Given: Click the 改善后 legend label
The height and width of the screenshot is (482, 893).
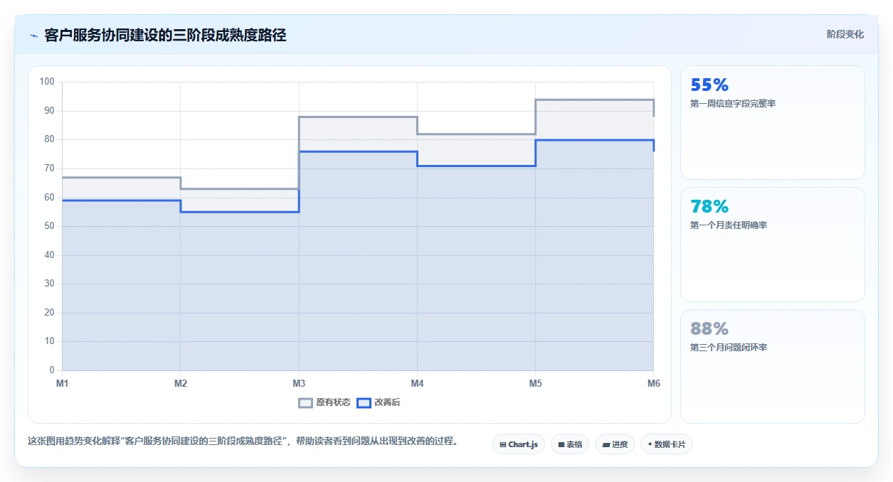Looking at the screenshot, I should pyautogui.click(x=387, y=403).
